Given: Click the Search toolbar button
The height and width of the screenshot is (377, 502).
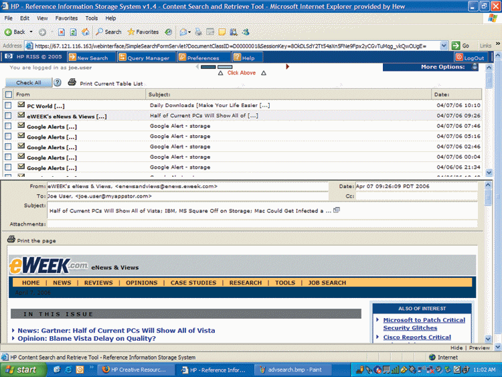Looking at the screenshot, I should (x=108, y=32).
